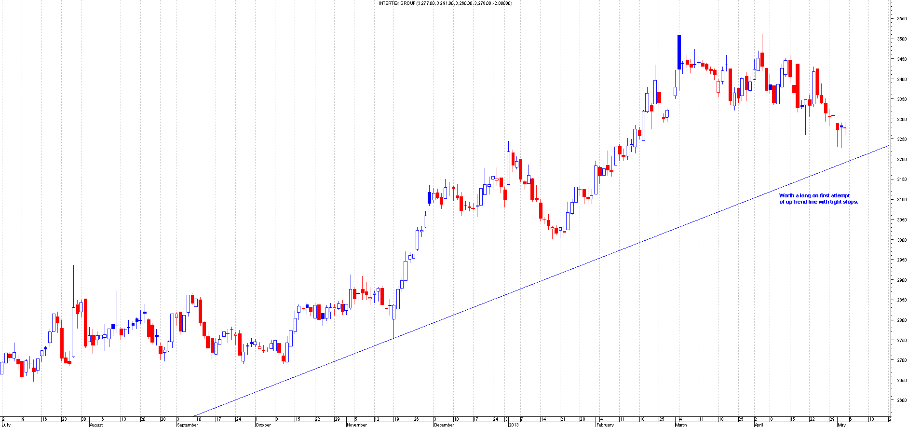Select the December month label
This screenshot has height=427, width=908.
pyautogui.click(x=444, y=425)
